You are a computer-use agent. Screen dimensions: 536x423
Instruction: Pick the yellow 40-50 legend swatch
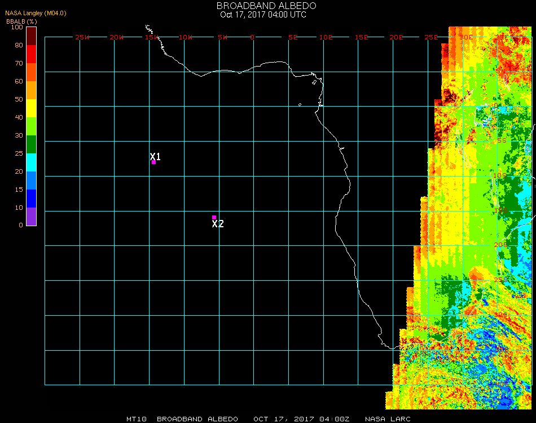click(32, 108)
